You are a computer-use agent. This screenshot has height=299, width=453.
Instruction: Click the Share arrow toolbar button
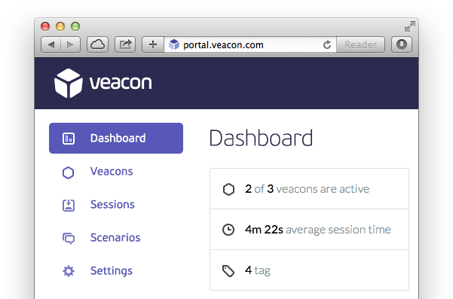pyautogui.click(x=125, y=44)
